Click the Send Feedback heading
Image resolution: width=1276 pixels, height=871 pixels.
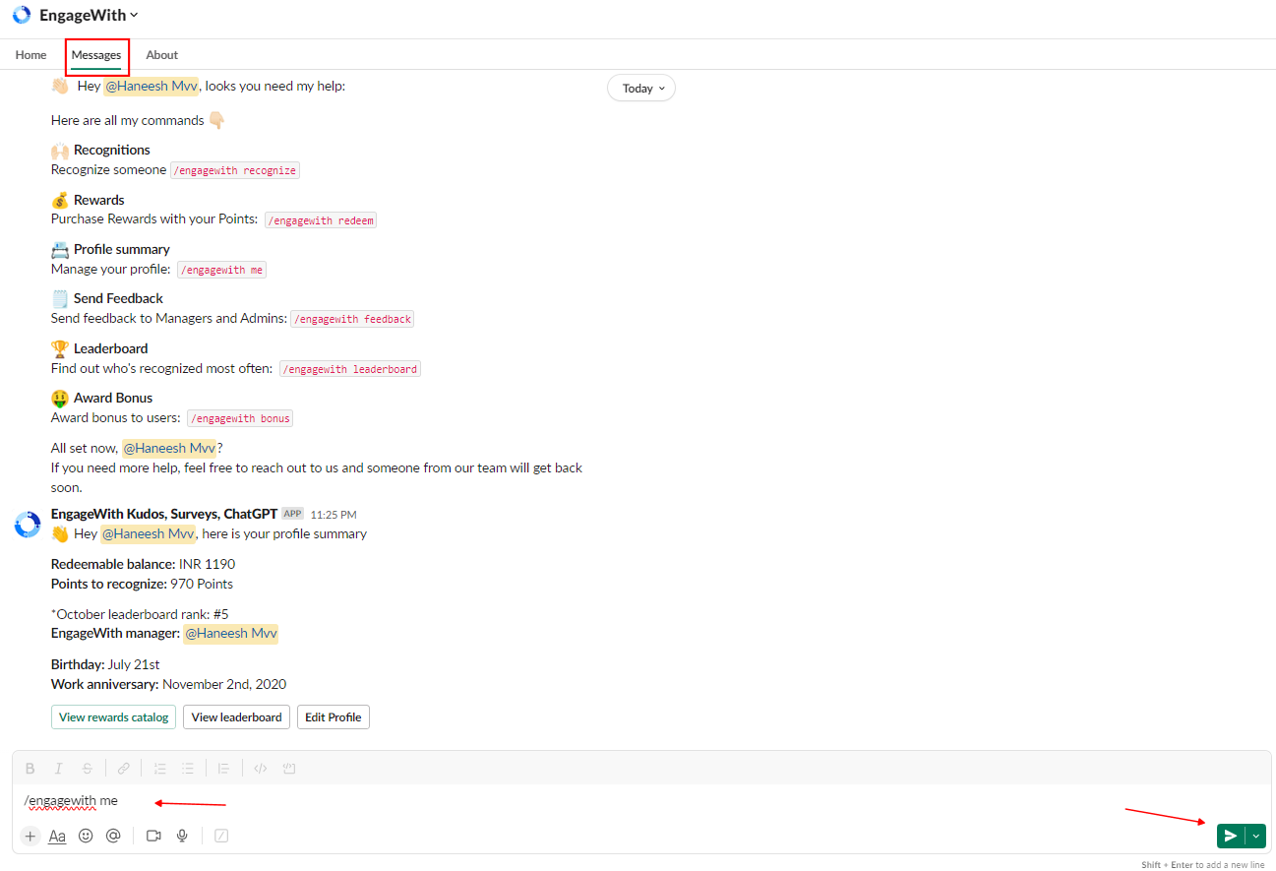119,298
